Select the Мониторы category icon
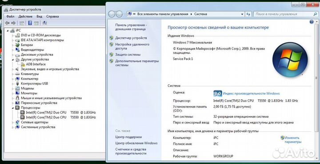Image resolution: width=320 pixels, height=164 pixels. 18,93
